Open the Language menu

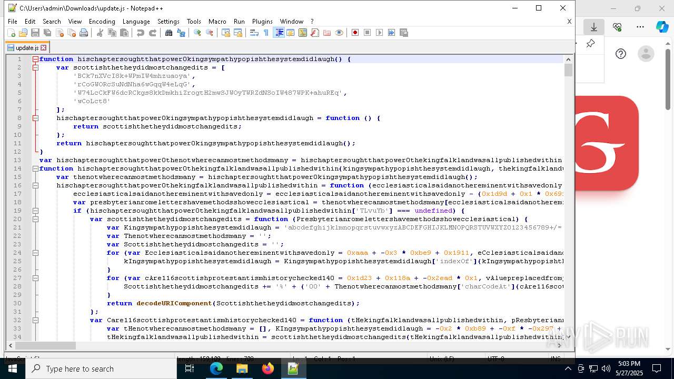[x=136, y=22]
